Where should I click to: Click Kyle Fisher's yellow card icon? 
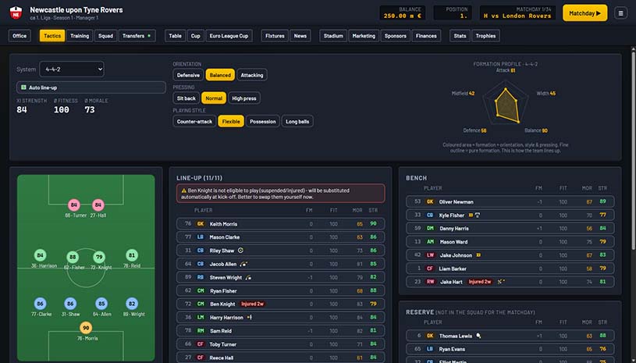pos(471,215)
